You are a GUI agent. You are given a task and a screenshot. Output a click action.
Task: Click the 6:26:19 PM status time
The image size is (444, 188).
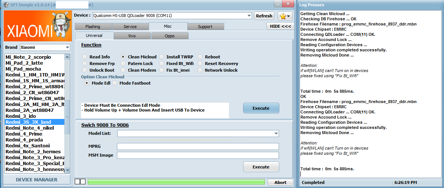click(406, 182)
